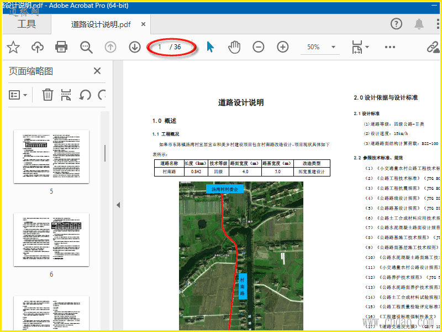Image resolution: width=442 pixels, height=332 pixels.
Task: Print the document with printer icon
Action: pos(61,47)
